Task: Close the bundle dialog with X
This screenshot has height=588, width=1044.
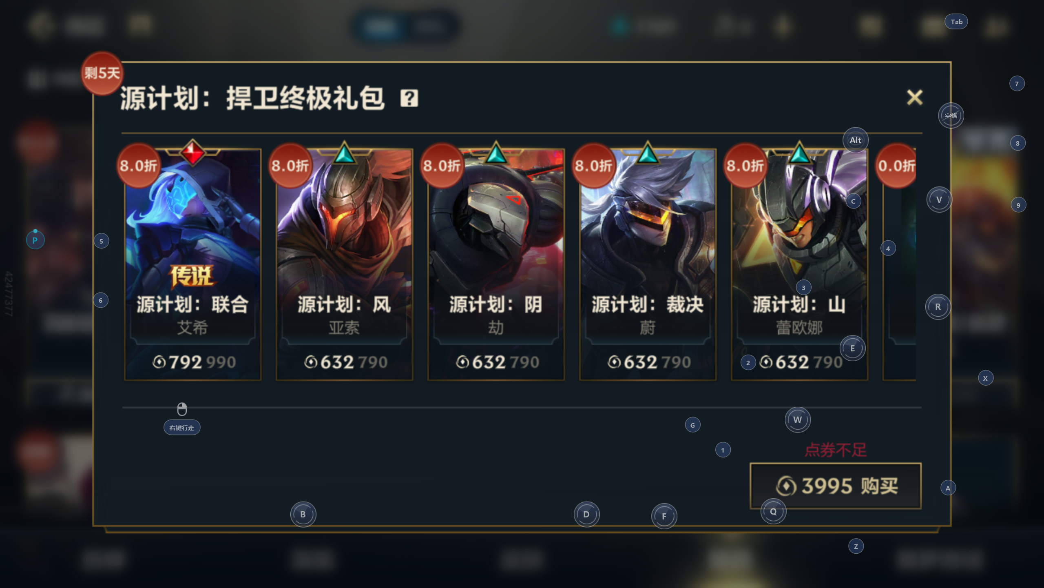Action: coord(914,98)
